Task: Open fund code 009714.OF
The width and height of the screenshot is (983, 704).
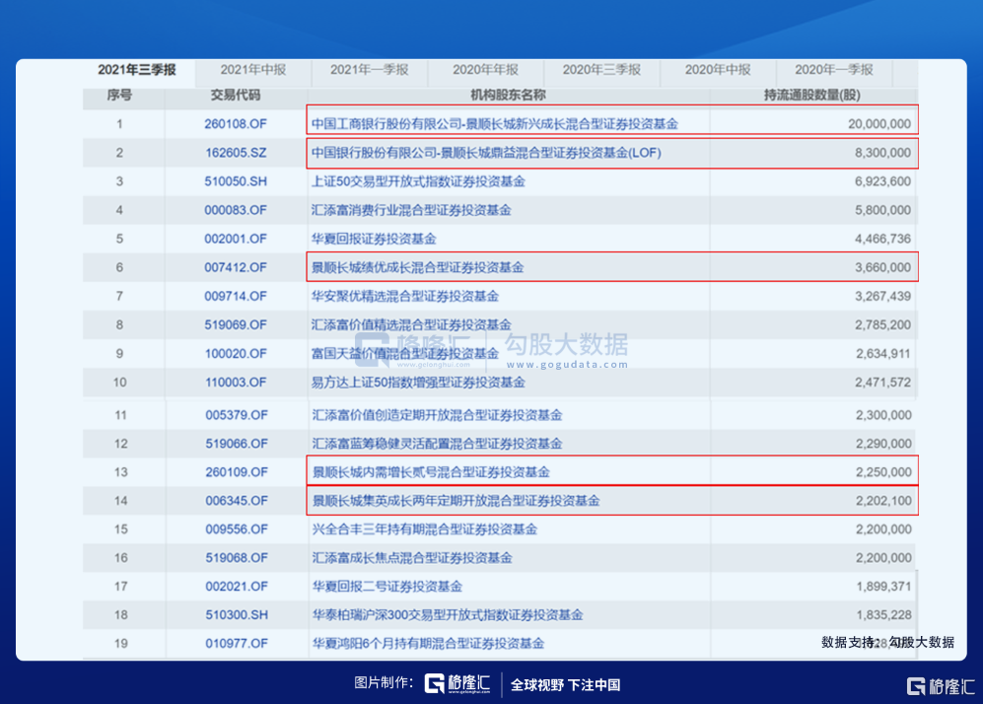Action: click(x=236, y=297)
